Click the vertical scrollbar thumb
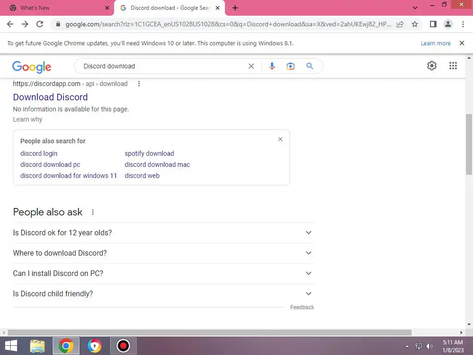The image size is (473, 355). [x=469, y=144]
